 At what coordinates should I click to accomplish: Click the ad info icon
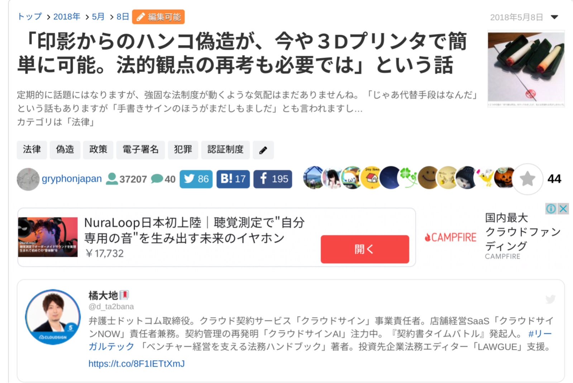[x=551, y=209]
